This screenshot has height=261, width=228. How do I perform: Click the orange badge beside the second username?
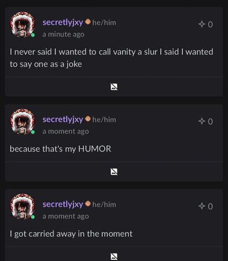point(88,119)
